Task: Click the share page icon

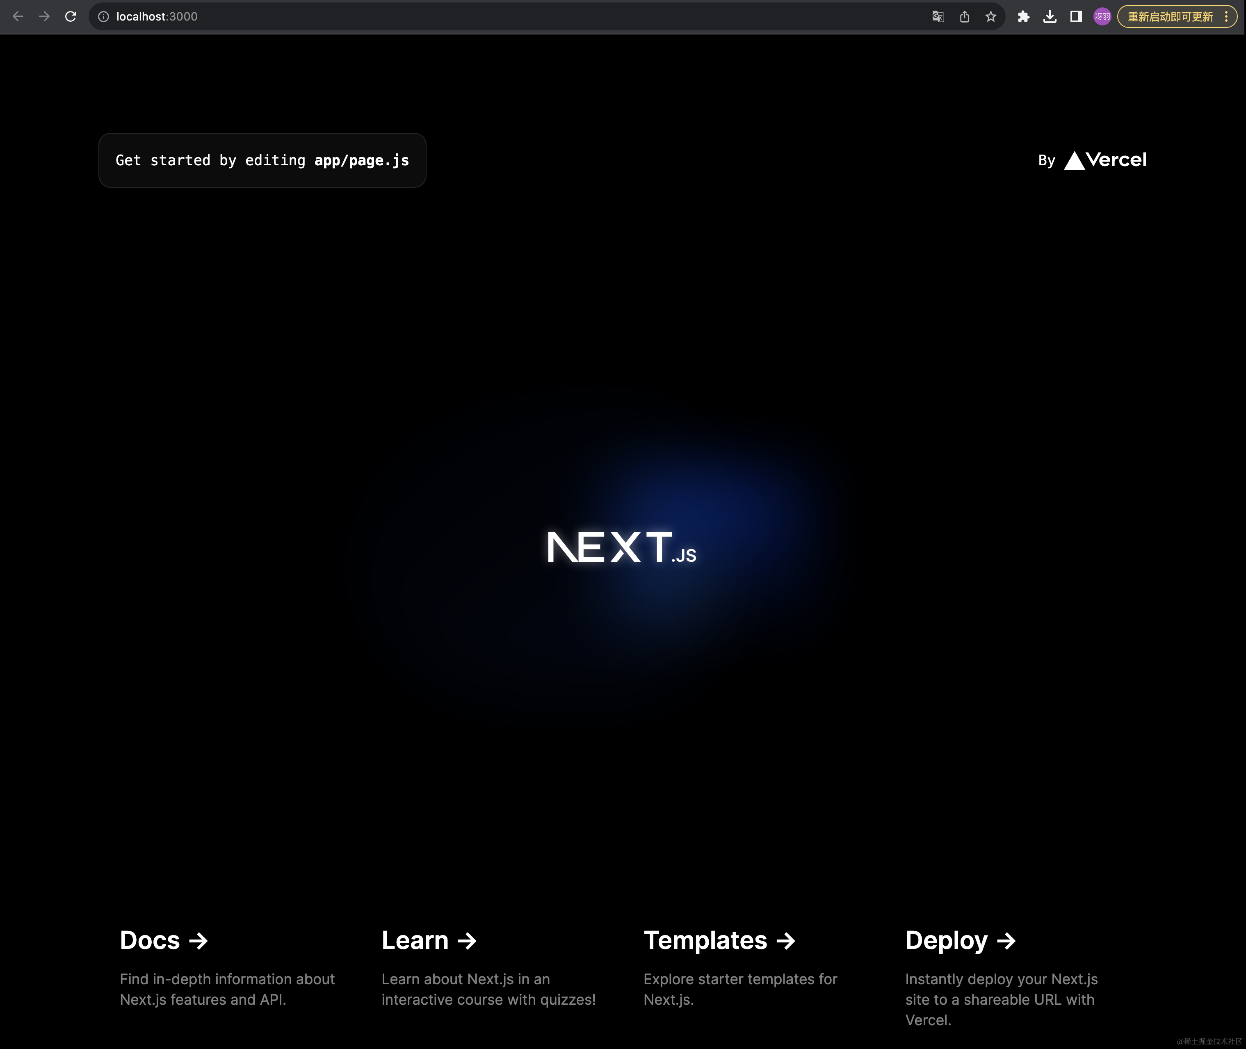Action: click(x=964, y=17)
